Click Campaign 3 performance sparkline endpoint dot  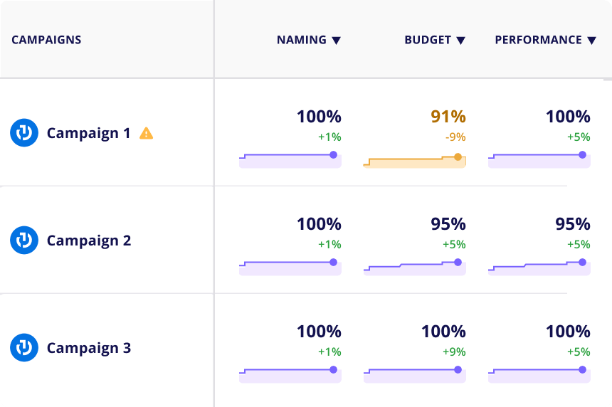click(x=582, y=369)
